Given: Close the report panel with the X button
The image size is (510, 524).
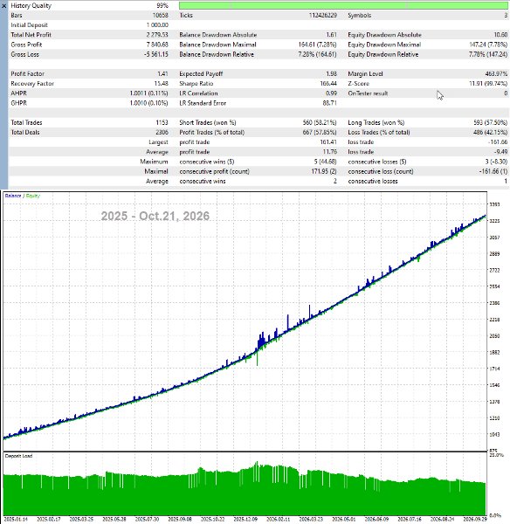Looking at the screenshot, I should coord(3,6).
